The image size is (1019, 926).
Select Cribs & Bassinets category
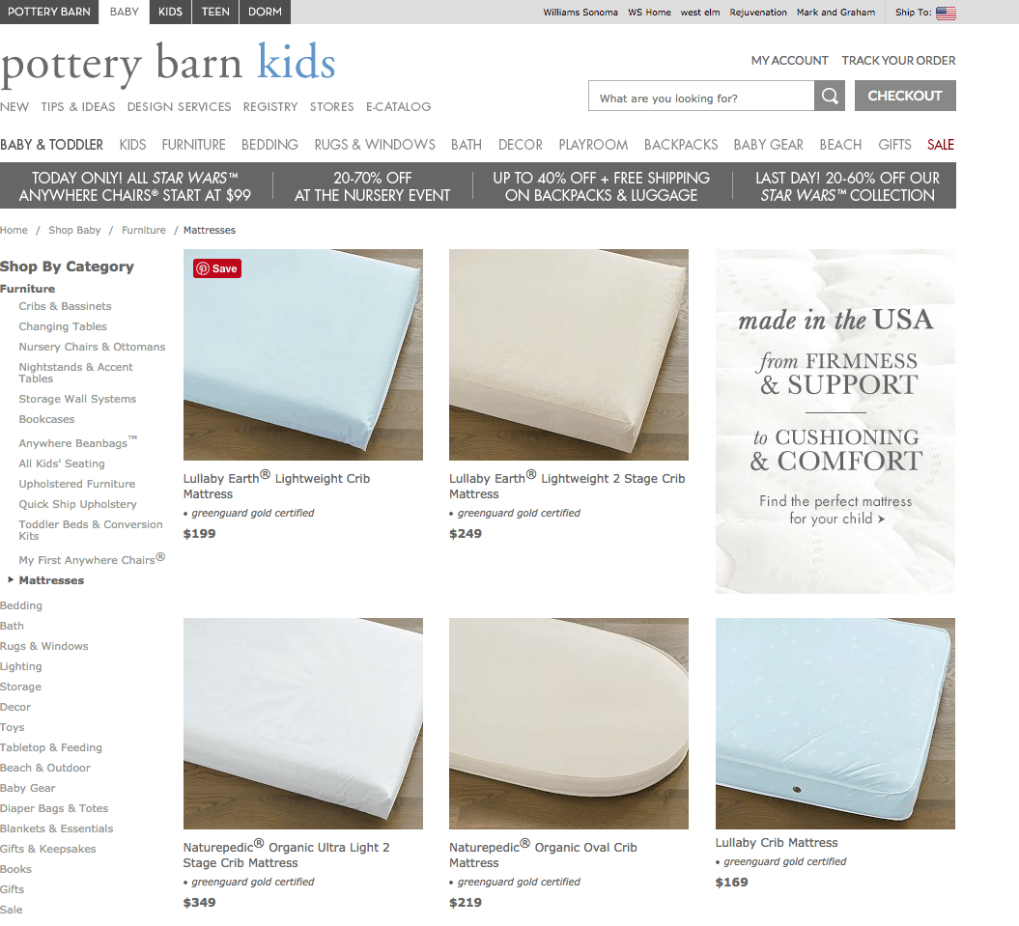point(65,306)
